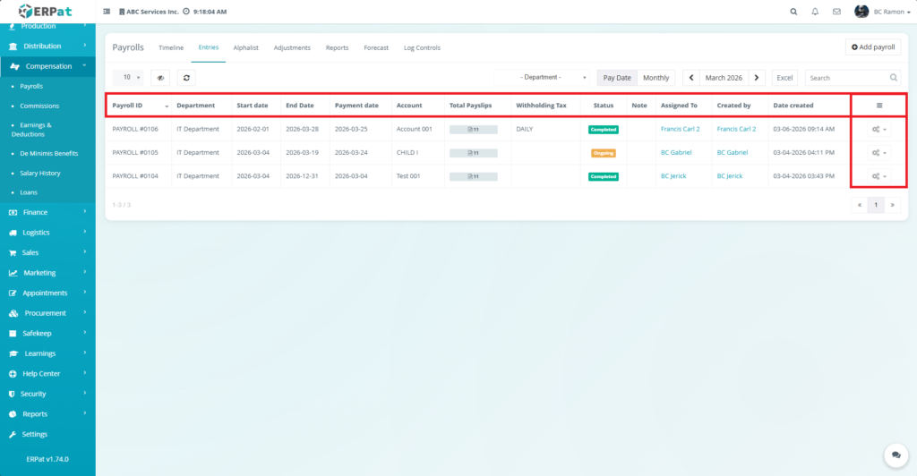917x476 pixels.
Task: Go to next month arrow
Action: 757,78
